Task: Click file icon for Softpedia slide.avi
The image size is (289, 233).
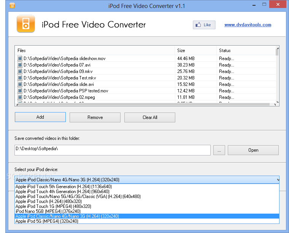Action: click(x=20, y=84)
